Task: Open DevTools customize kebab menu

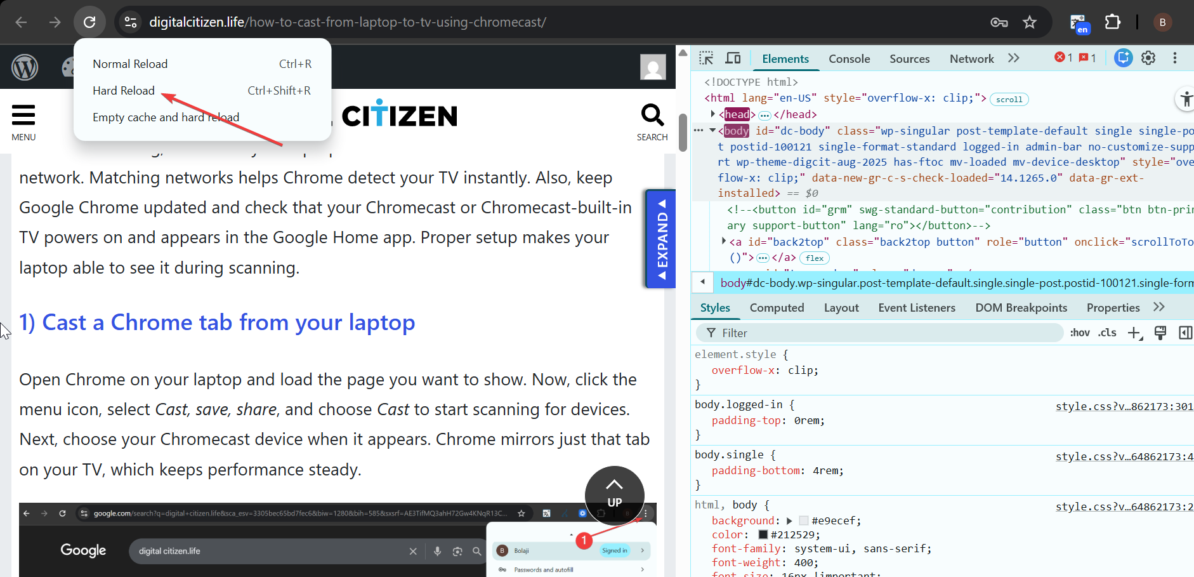Action: tap(1175, 58)
